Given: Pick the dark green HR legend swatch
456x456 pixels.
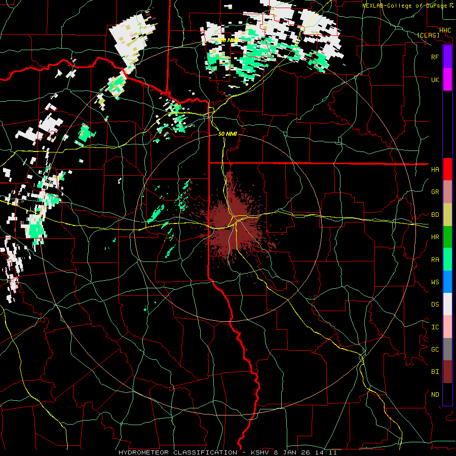Looking at the screenshot, I should coord(447,237).
